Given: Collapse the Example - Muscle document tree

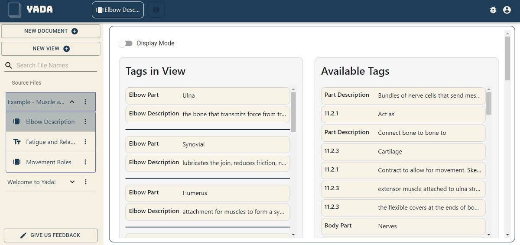Looking at the screenshot, I should 72,102.
